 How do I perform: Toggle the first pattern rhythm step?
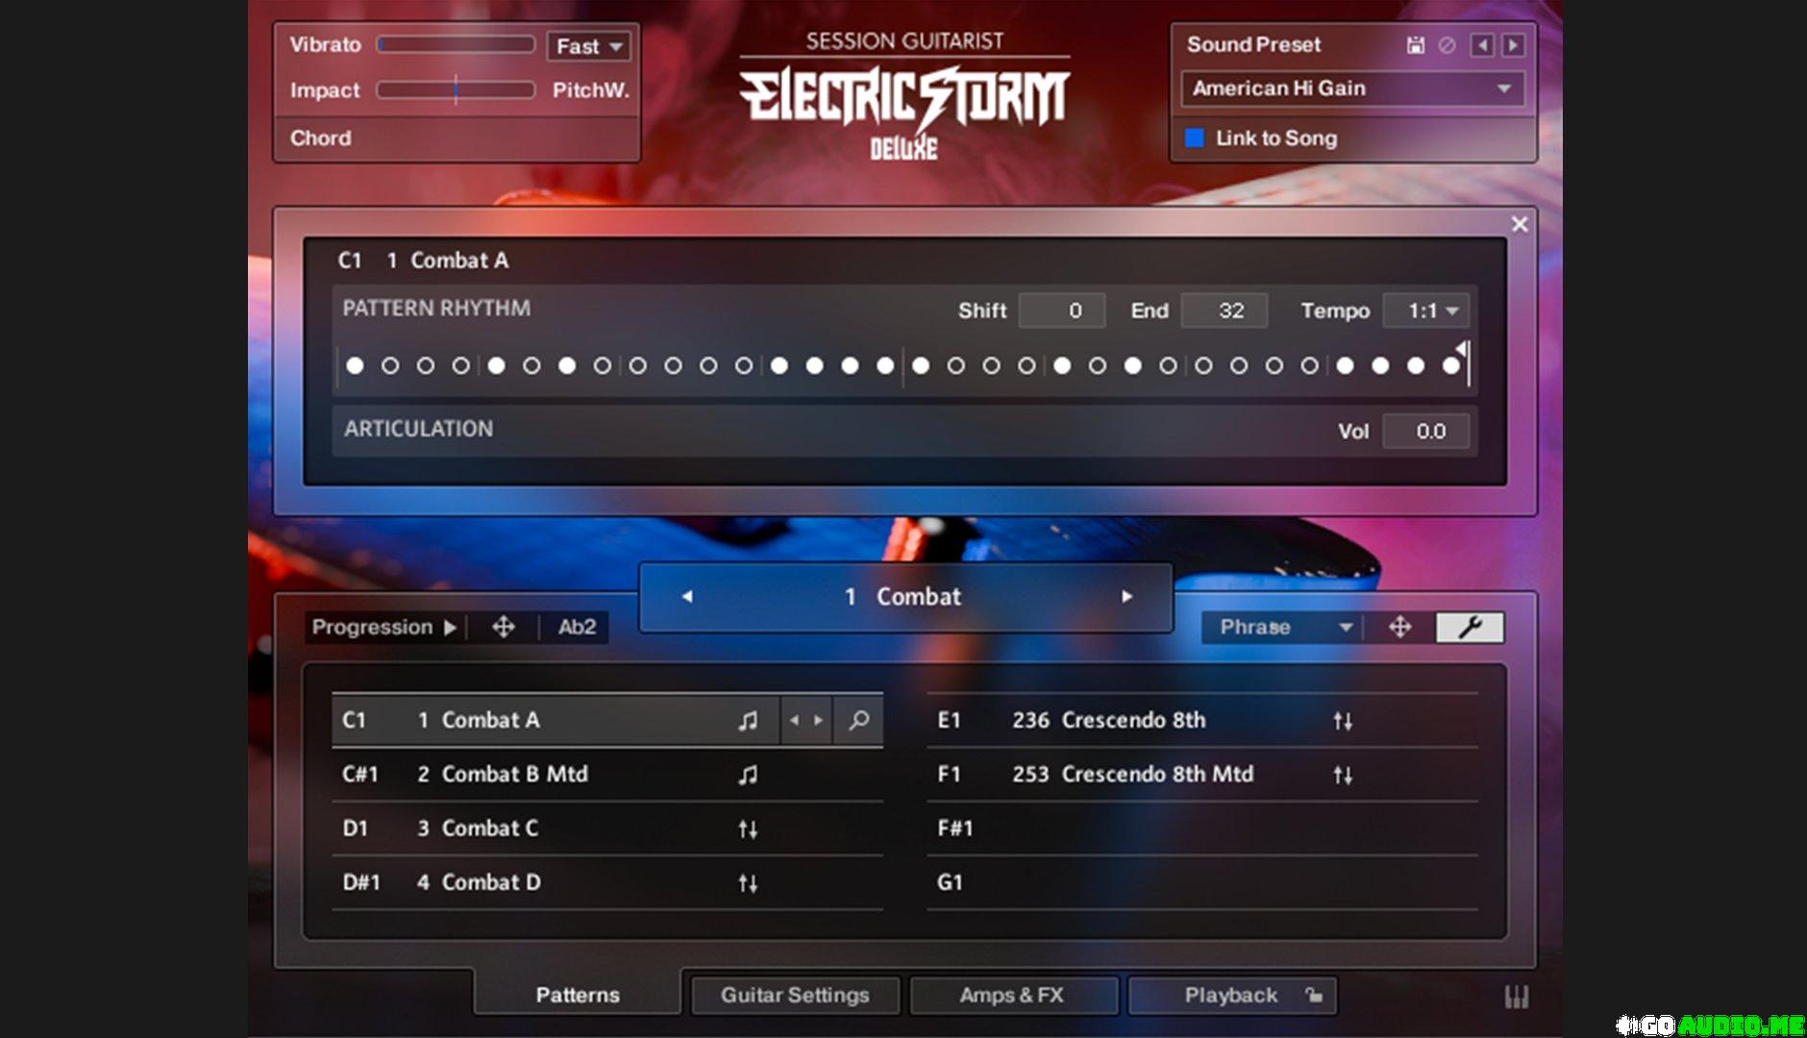tap(355, 366)
